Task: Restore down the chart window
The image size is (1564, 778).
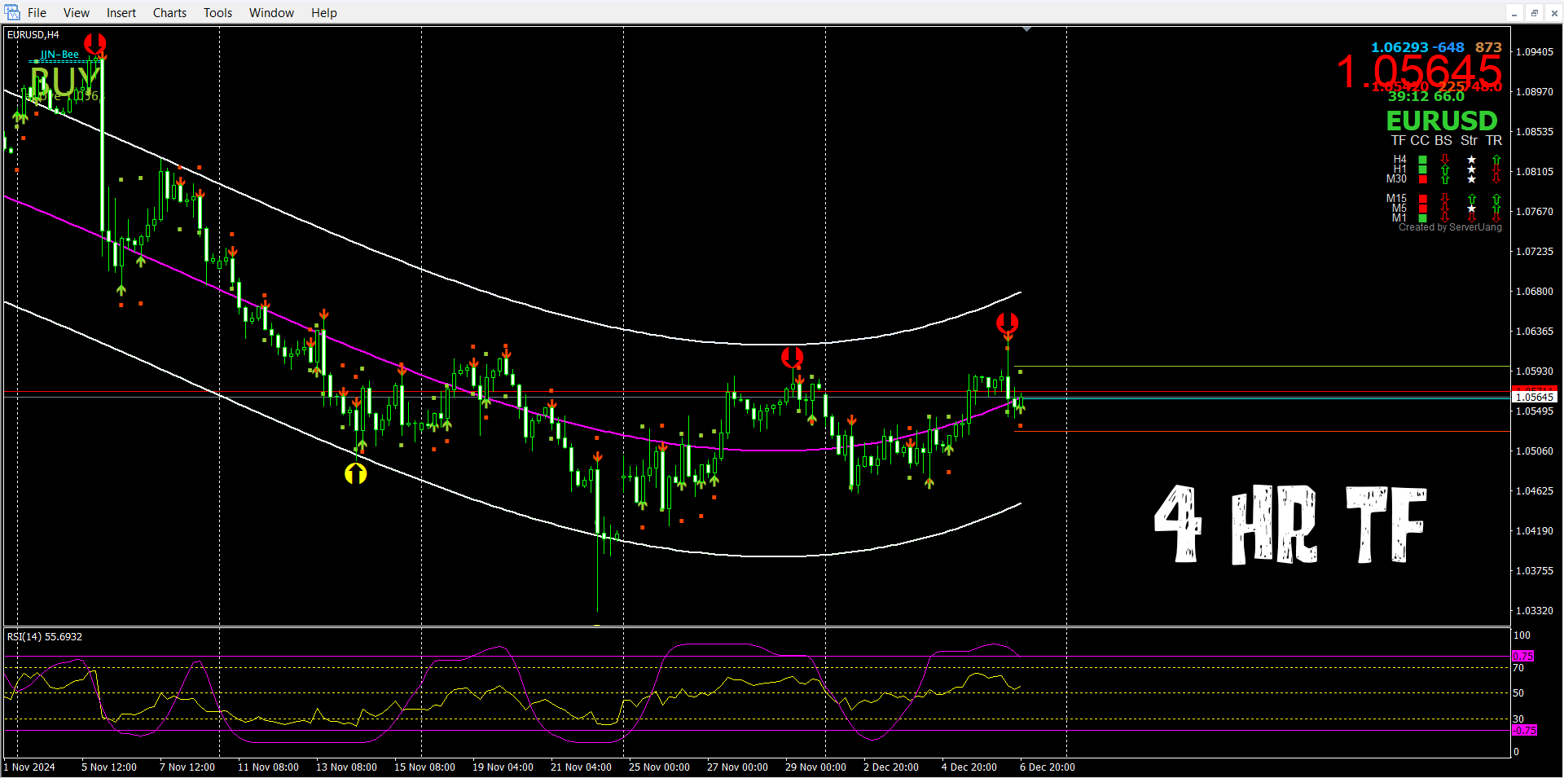Action: [x=1535, y=12]
